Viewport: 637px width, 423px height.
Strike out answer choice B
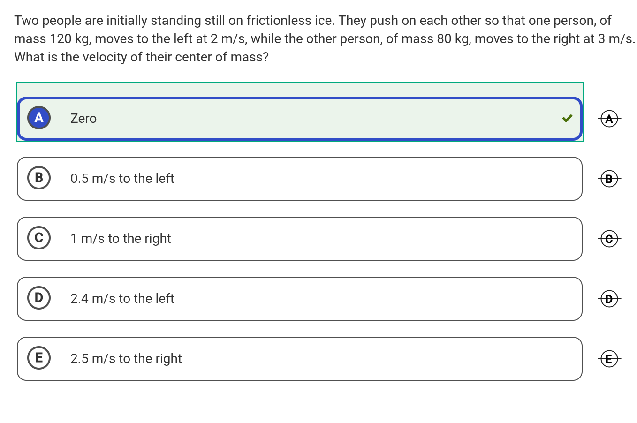point(609,179)
